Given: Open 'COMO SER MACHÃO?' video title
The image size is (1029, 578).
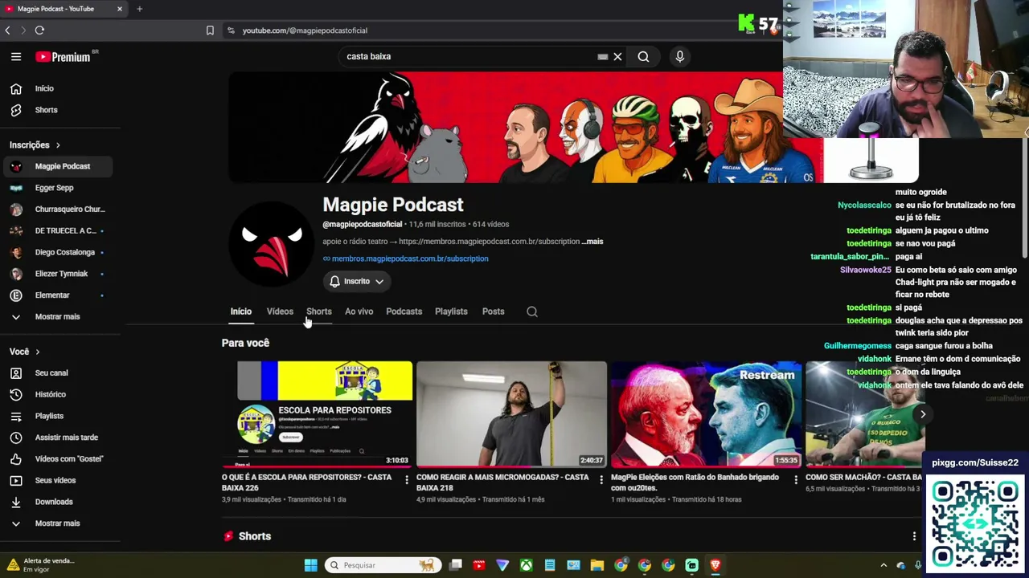Looking at the screenshot, I should pos(864,478).
